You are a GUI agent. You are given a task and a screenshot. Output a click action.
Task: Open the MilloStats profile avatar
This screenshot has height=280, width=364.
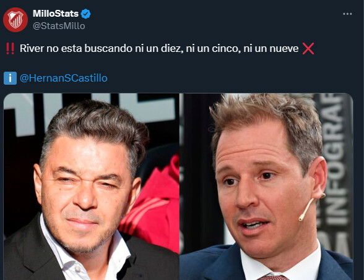tap(15, 20)
